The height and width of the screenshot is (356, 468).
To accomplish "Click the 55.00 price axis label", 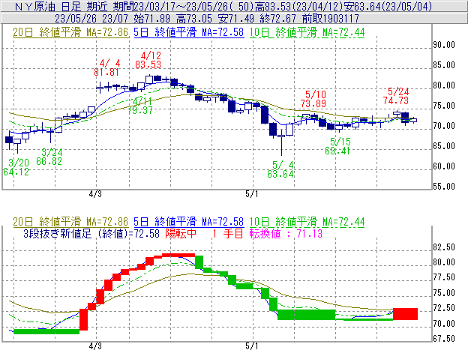I will (444, 187).
